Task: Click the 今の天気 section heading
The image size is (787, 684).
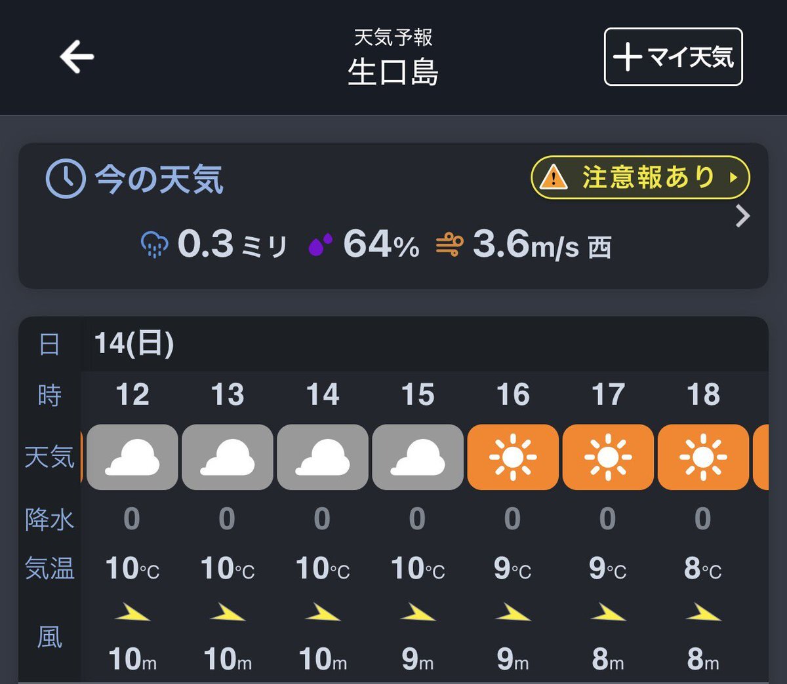Action: (x=159, y=179)
